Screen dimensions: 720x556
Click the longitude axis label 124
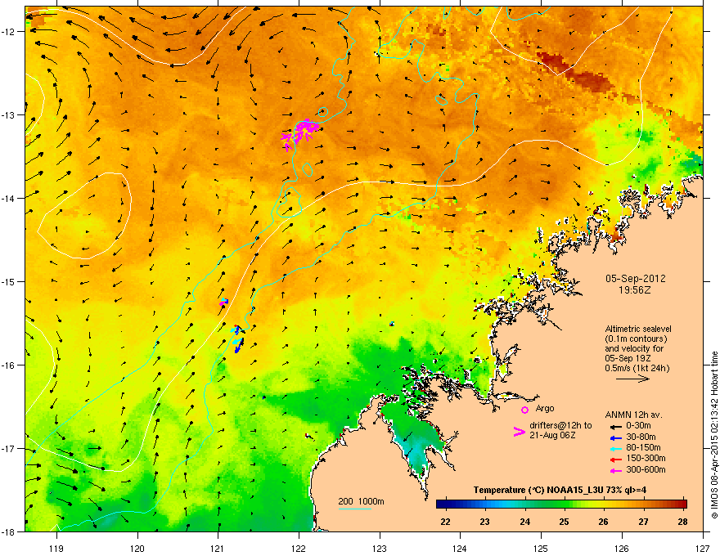click(460, 548)
